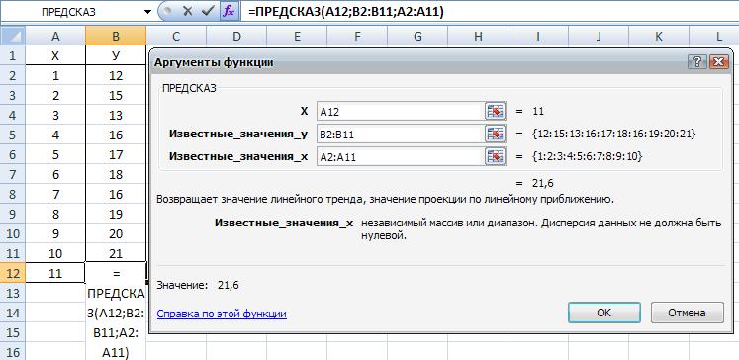Click the field containing B2:B11

(401, 134)
